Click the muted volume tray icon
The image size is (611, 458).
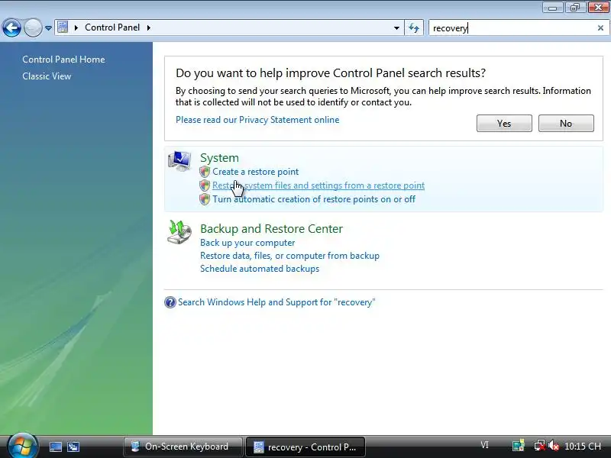553,446
